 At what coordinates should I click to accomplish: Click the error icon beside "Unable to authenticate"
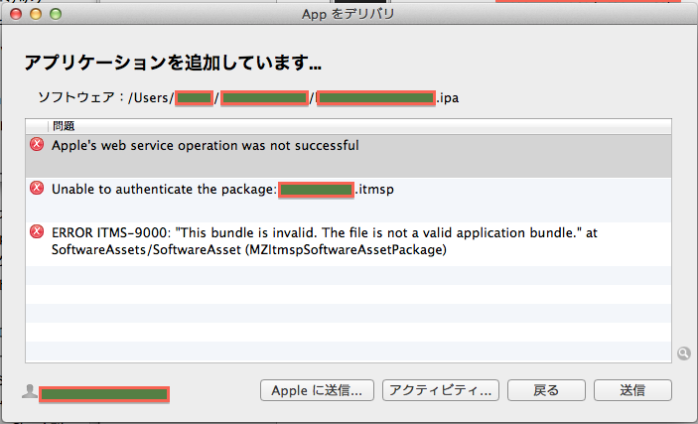pyautogui.click(x=37, y=189)
